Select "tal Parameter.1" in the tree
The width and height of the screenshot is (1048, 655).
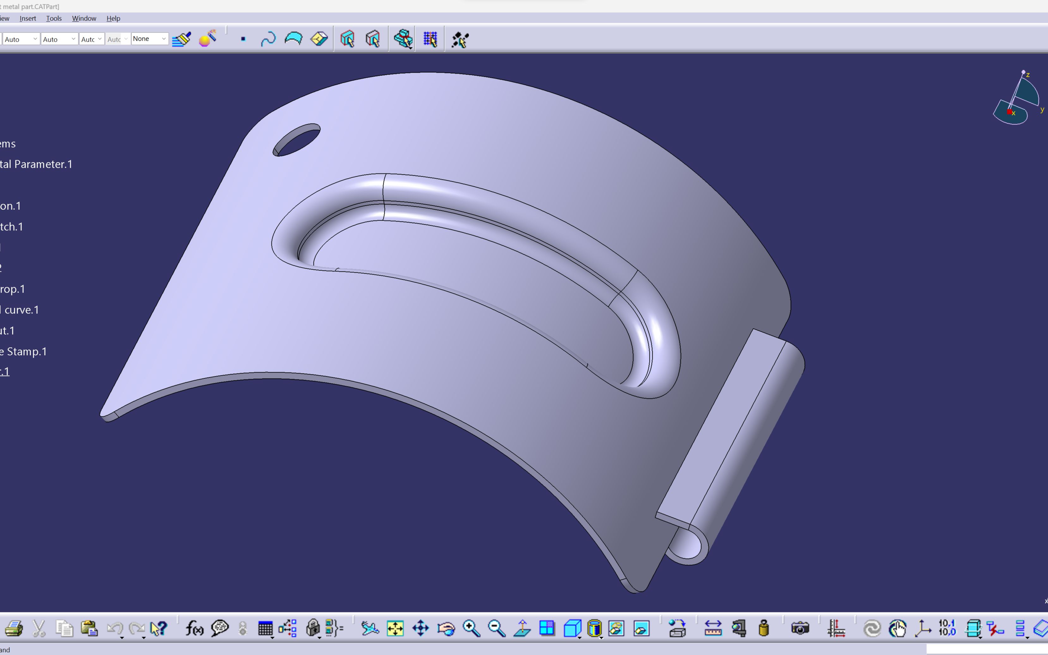pyautogui.click(x=36, y=164)
